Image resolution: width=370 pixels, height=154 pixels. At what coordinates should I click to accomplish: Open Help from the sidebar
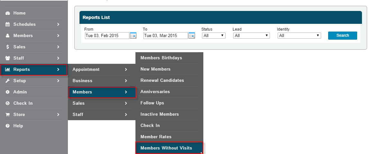18,126
